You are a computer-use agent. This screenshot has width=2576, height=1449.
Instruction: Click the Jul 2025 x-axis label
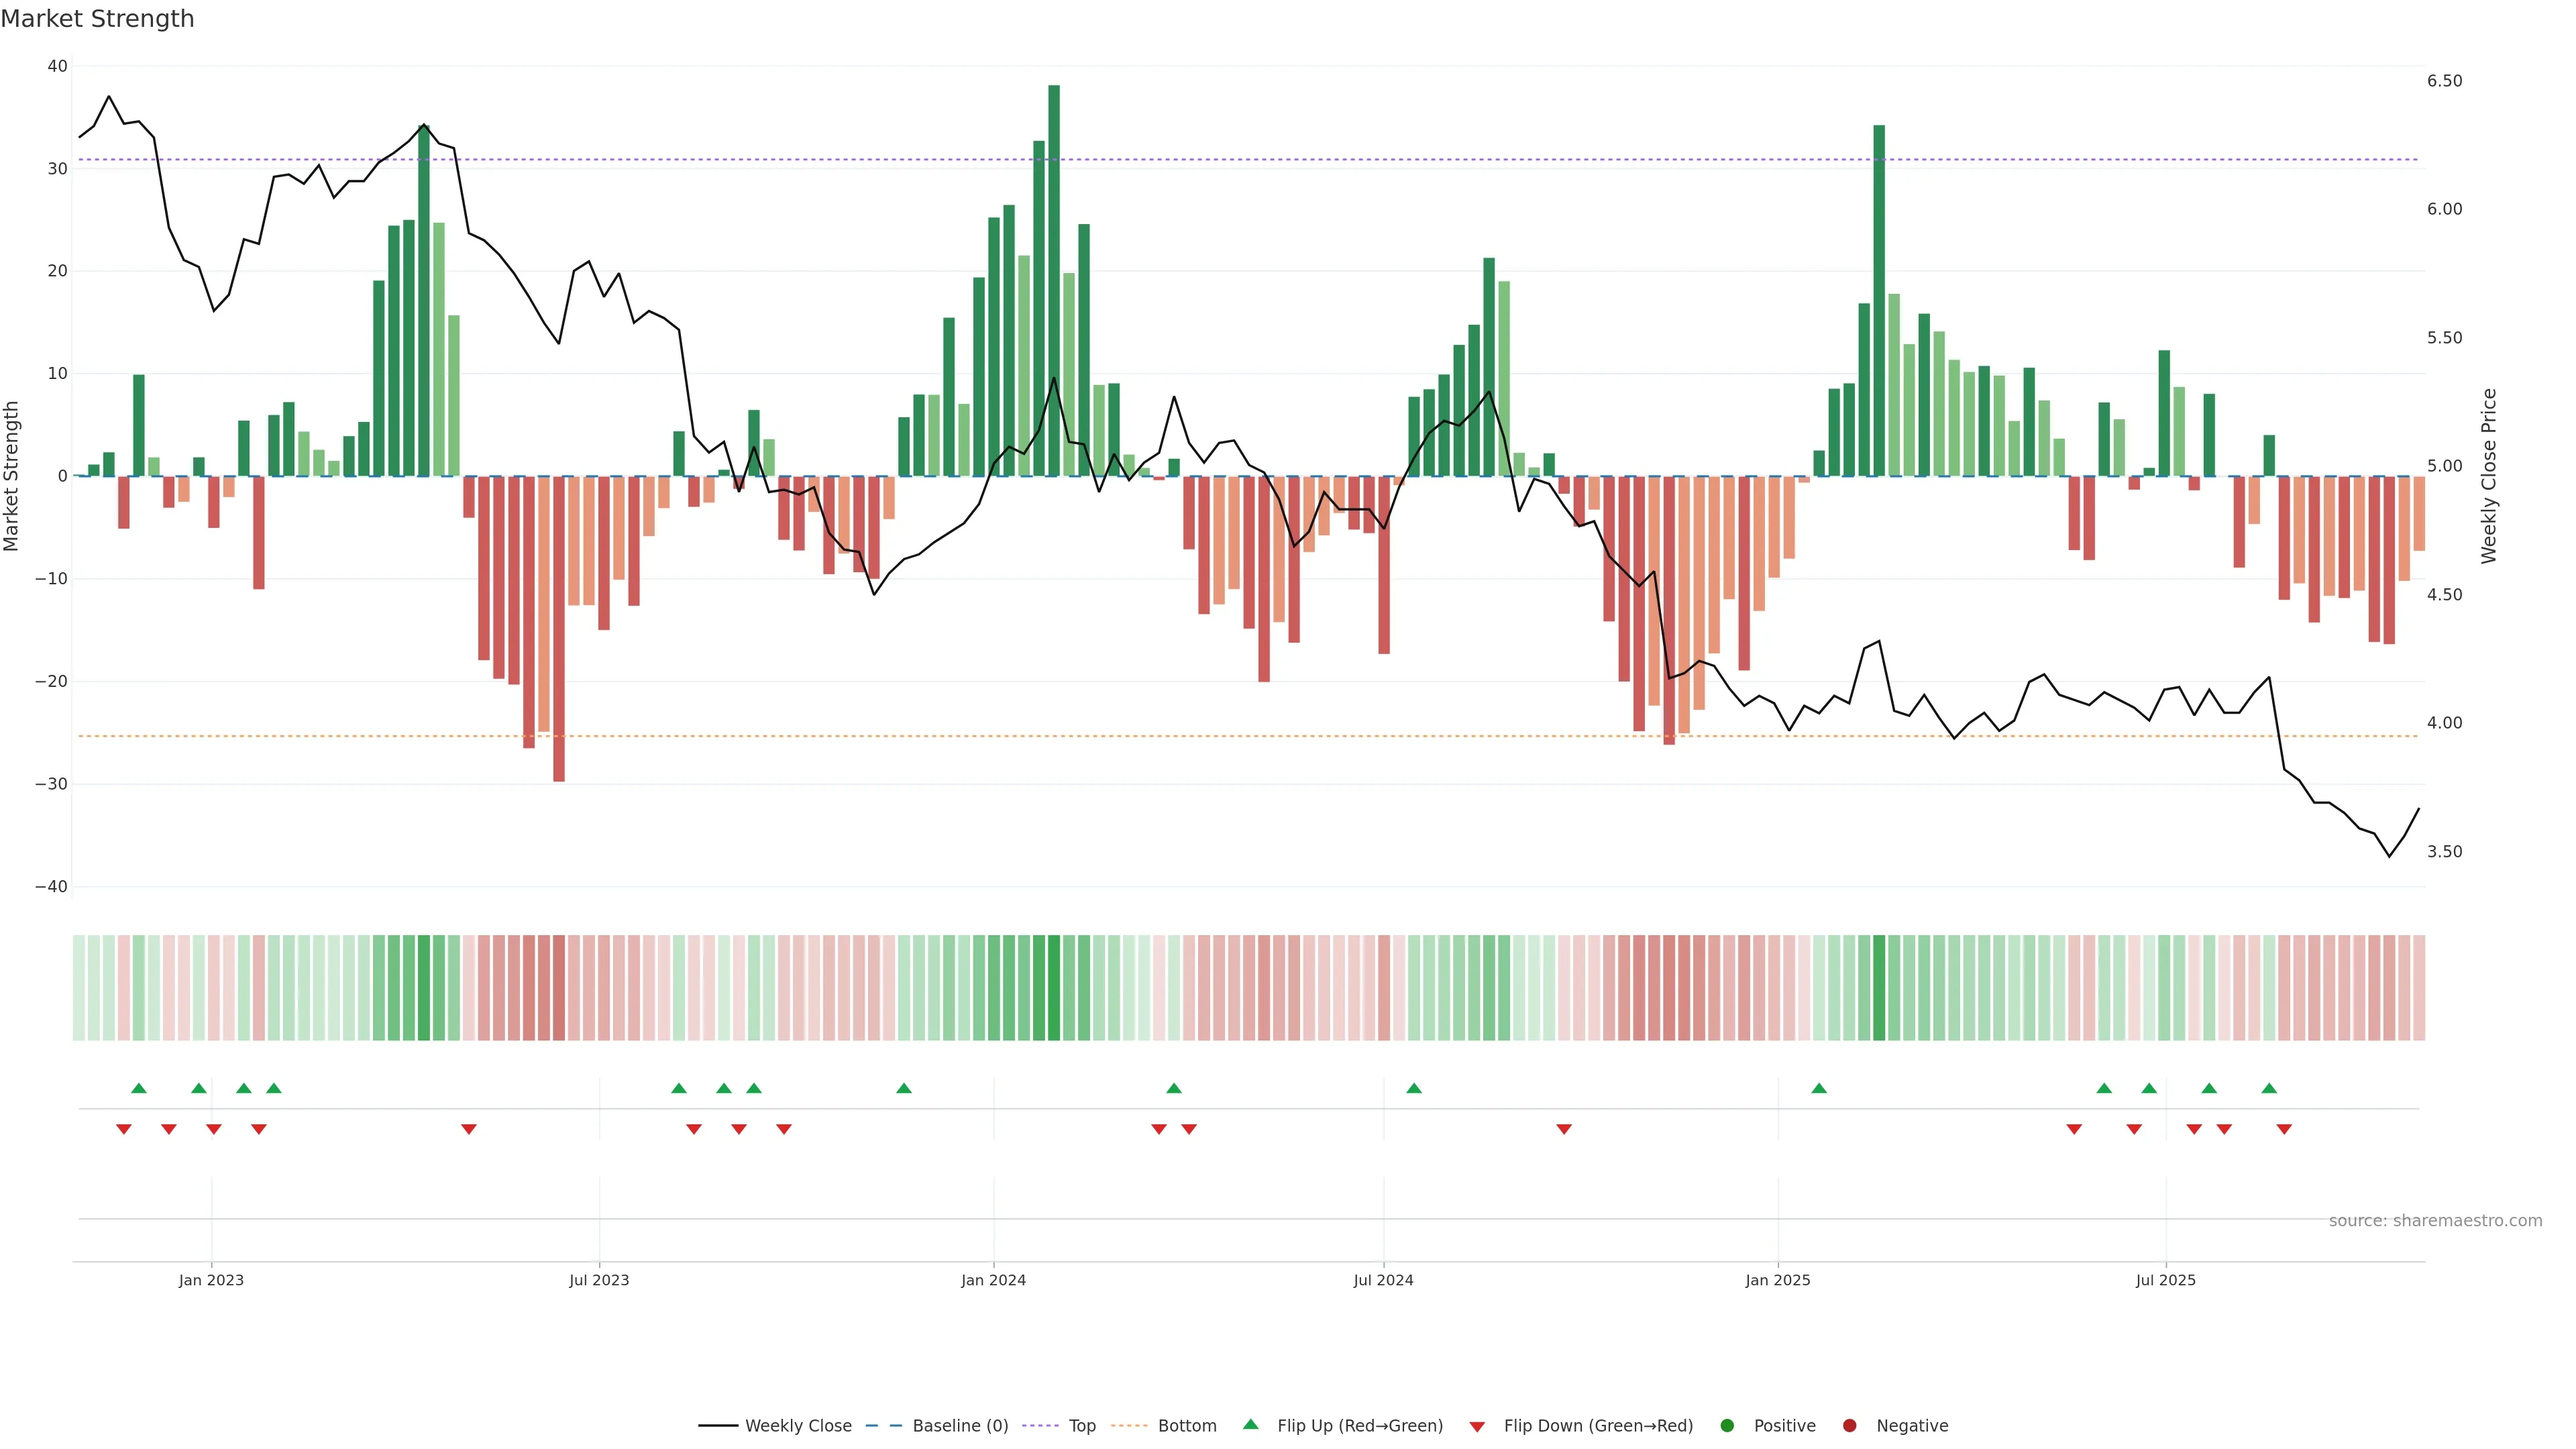click(x=2165, y=1280)
